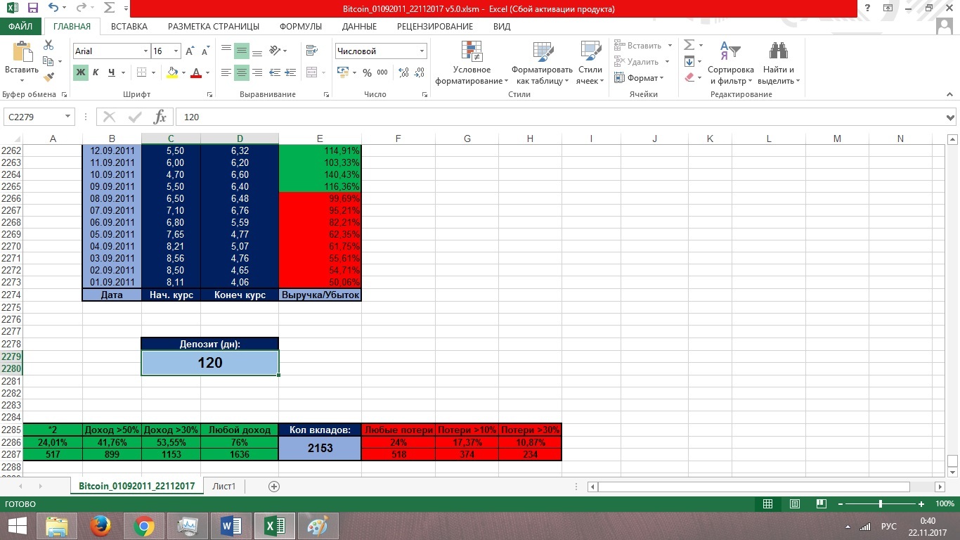960x540 pixels.
Task: Click the decrease decimal icon
Action: 421,72
